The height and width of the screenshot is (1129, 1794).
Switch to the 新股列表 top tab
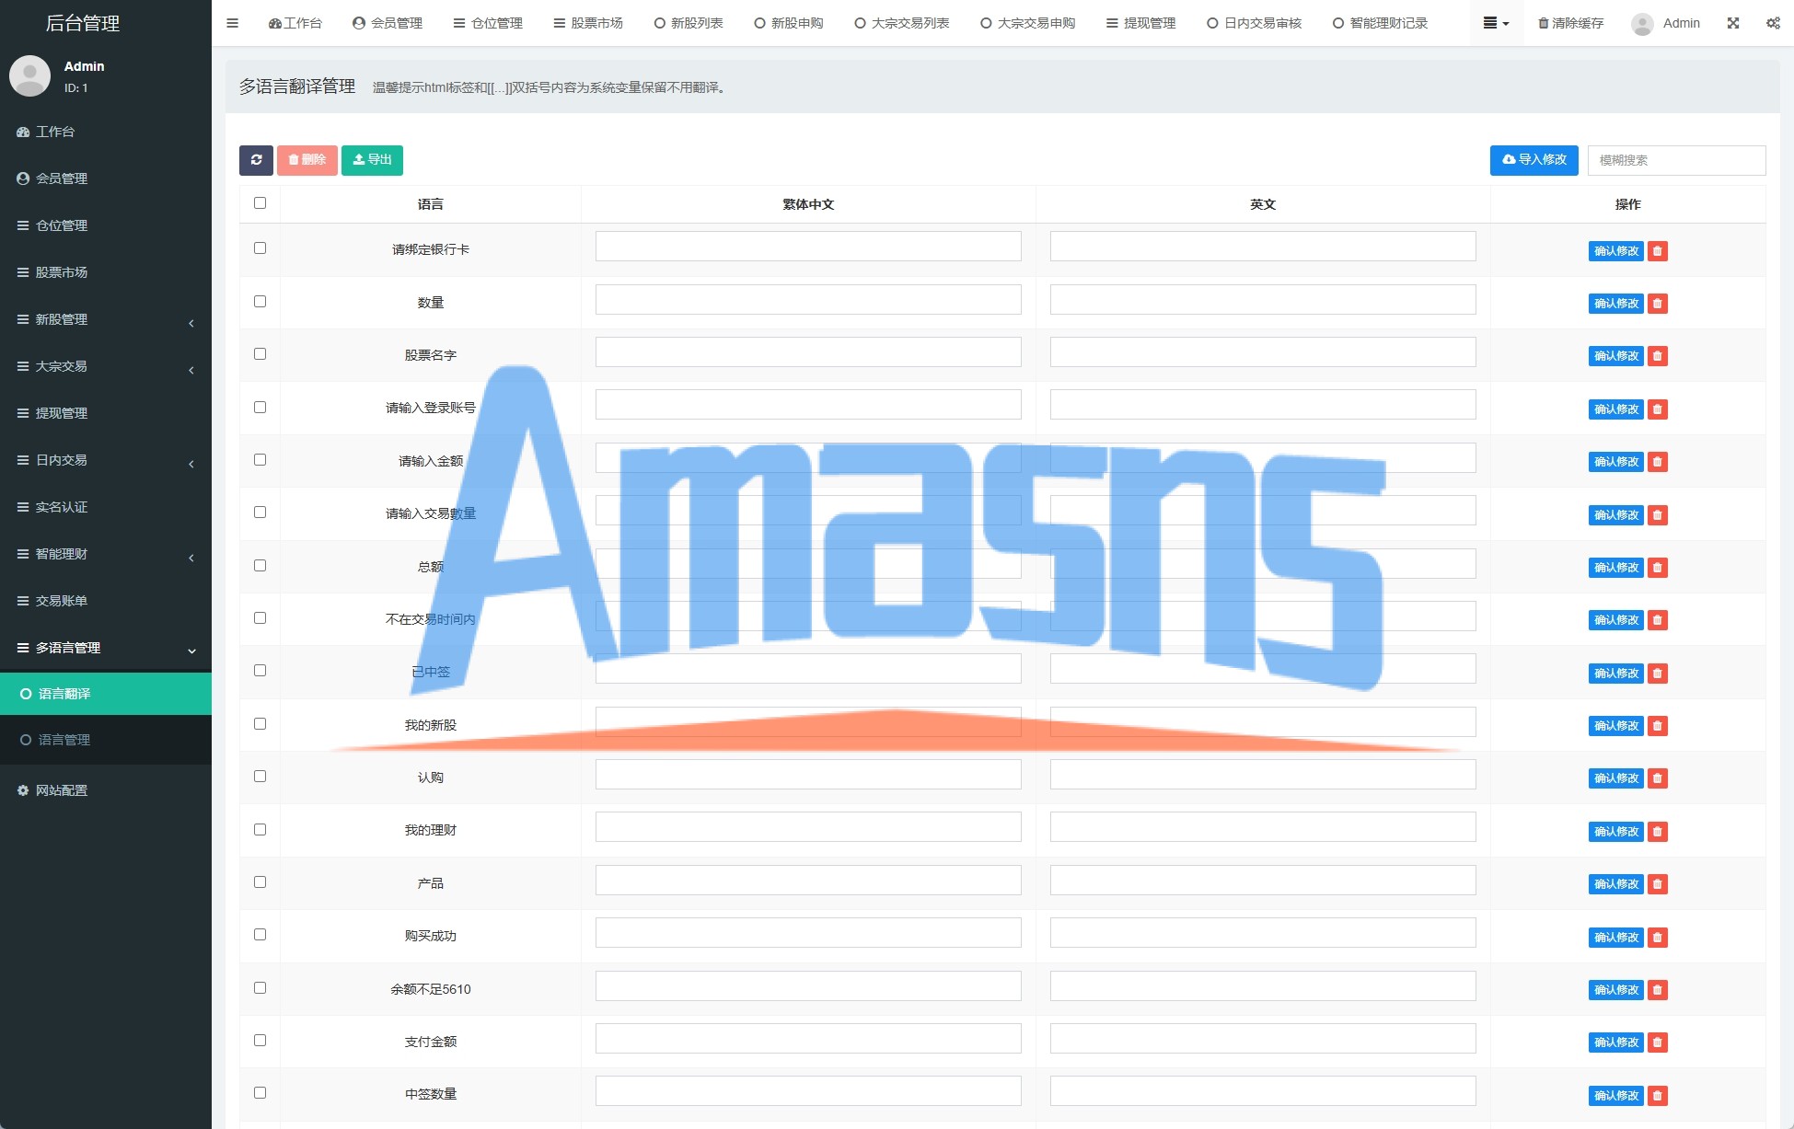[x=689, y=23]
